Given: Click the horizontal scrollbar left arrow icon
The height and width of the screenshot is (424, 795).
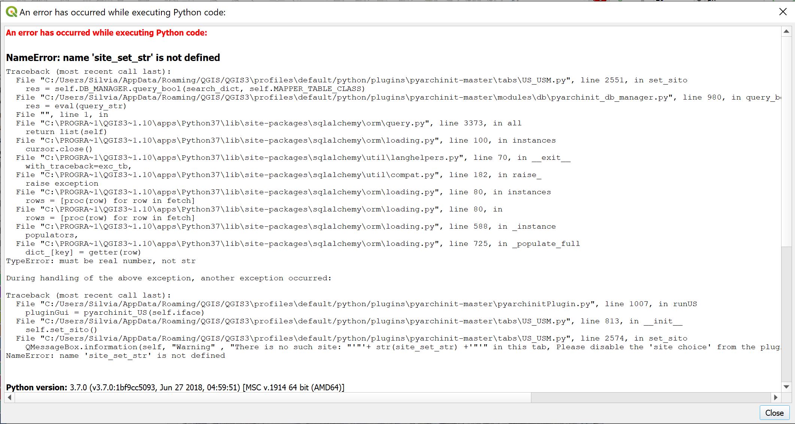Looking at the screenshot, I should [x=9, y=398].
